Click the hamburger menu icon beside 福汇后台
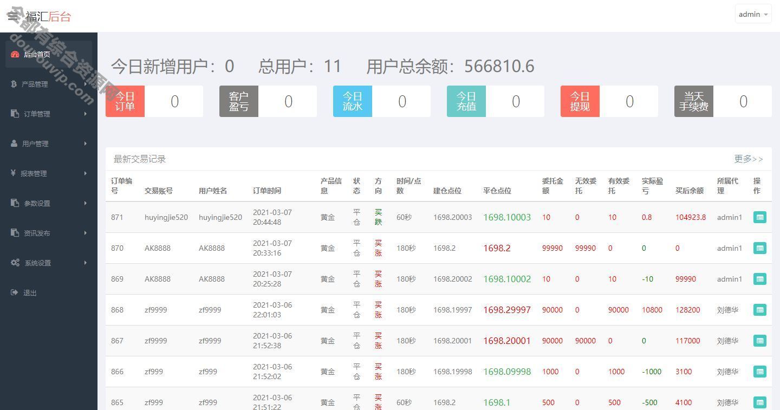Image resolution: width=780 pixels, height=410 pixels. click(12, 16)
